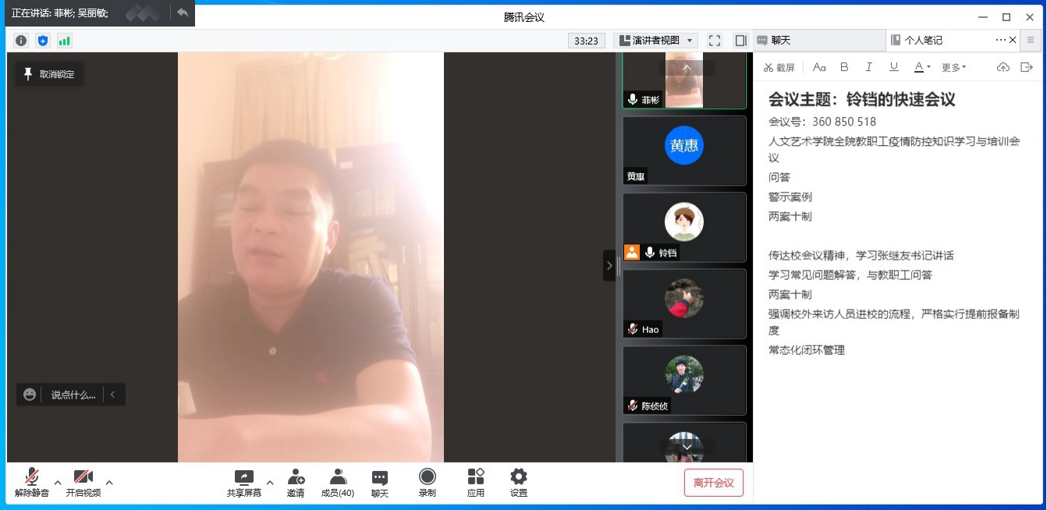Open the 邀请 invite icon
This screenshot has width=1047, height=510.
pyautogui.click(x=296, y=477)
